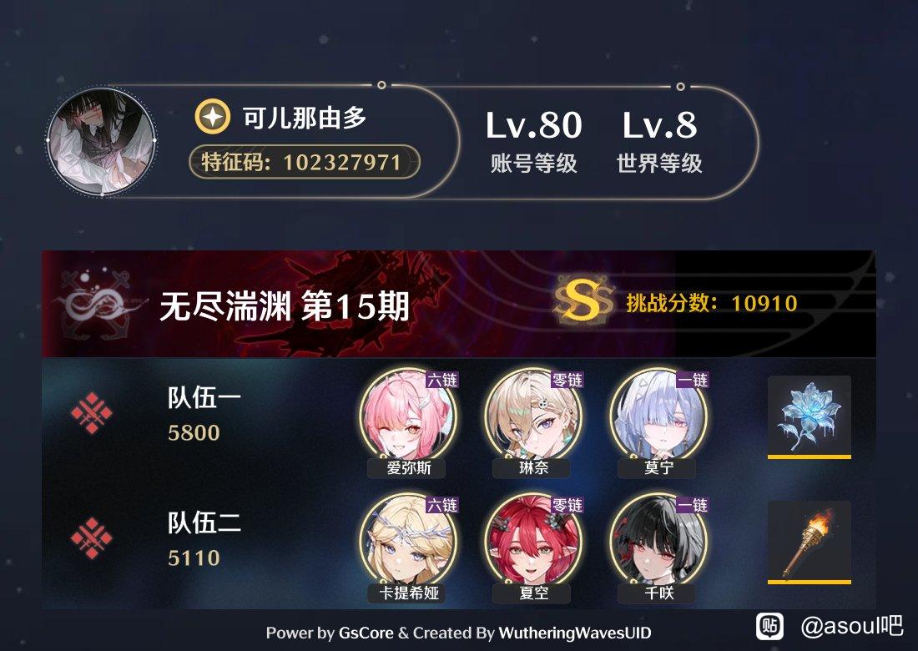918x651 pixels.
Task: Click the @asoul吧 Tieba watermark
Action: [x=829, y=627]
